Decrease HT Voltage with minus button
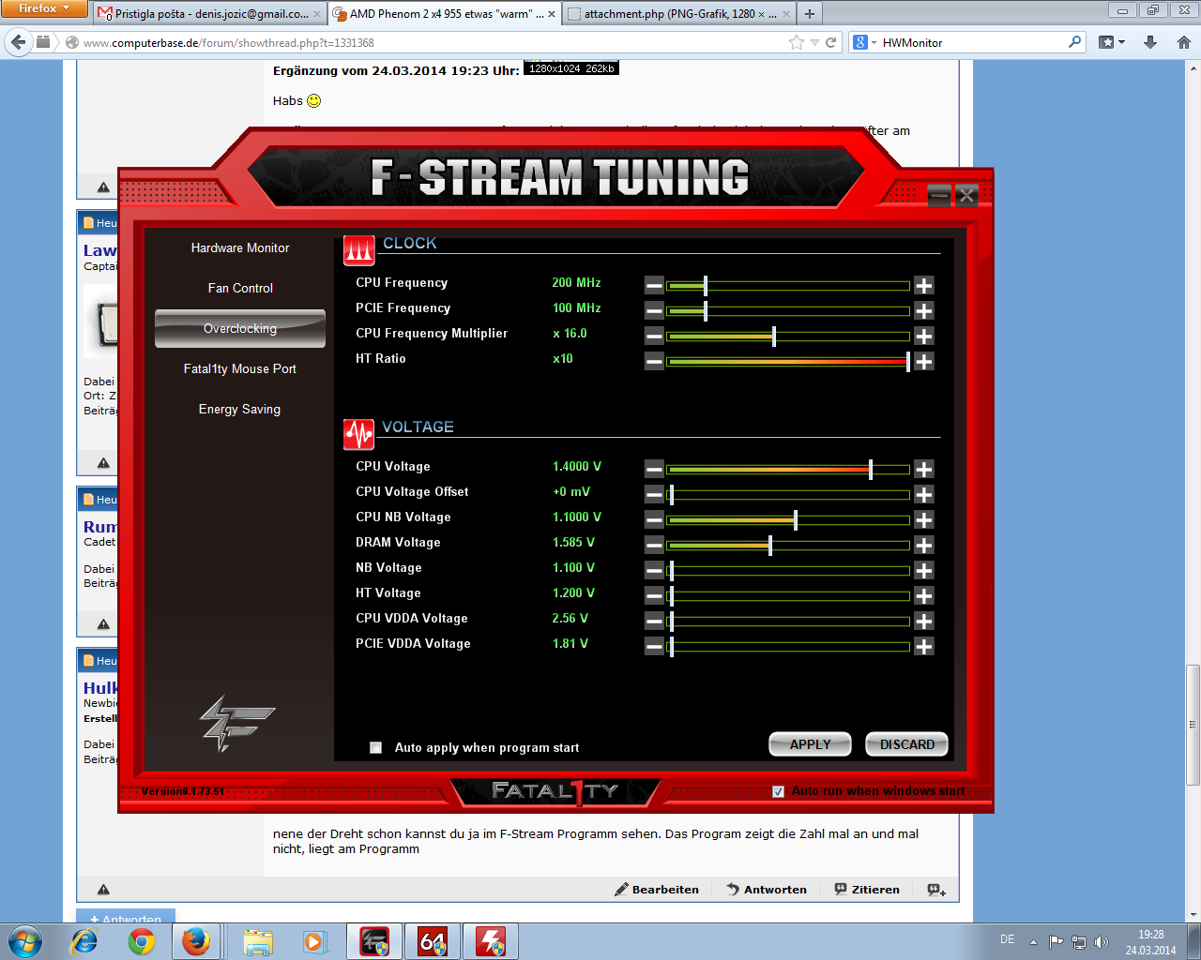 pyautogui.click(x=654, y=596)
